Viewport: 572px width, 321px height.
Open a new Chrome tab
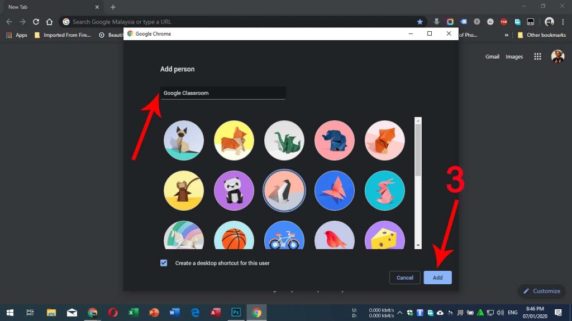tap(113, 7)
